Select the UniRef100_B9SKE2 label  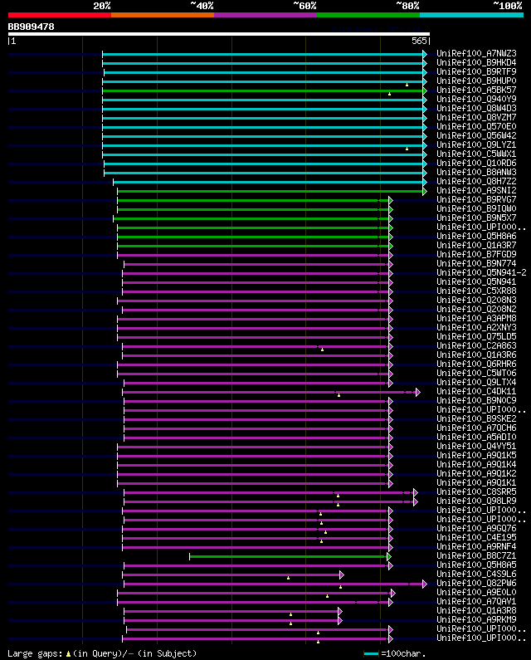pos(476,418)
